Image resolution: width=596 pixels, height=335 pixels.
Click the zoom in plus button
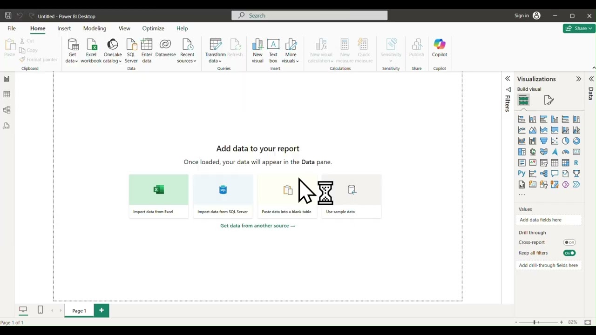(x=561, y=322)
